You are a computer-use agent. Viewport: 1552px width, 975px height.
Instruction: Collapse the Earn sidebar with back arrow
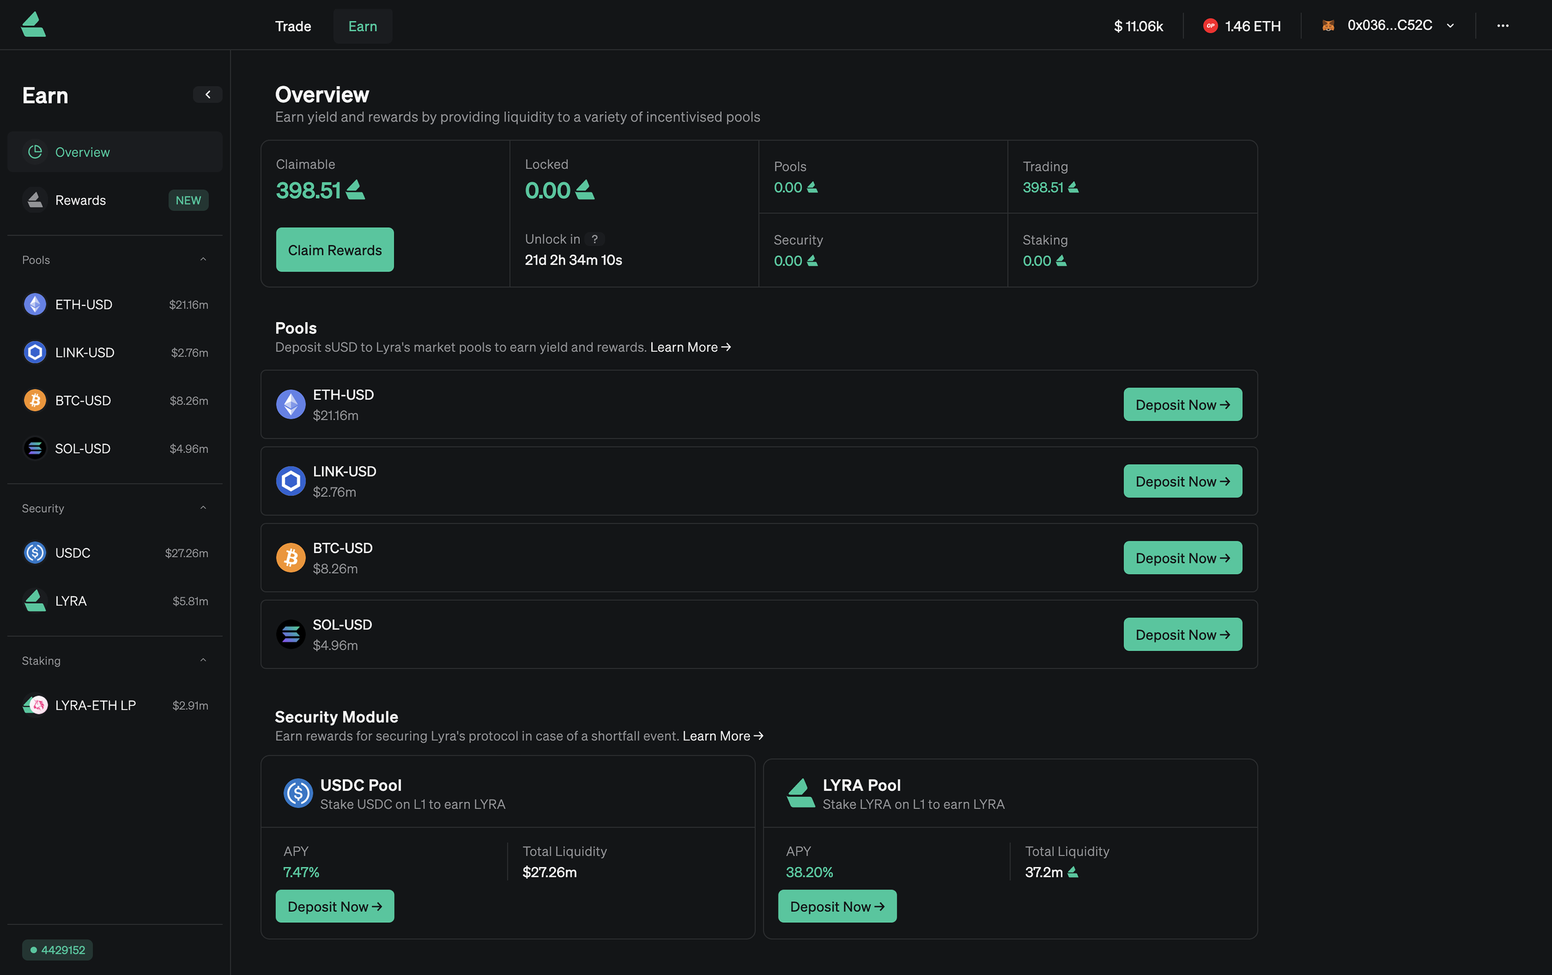click(x=207, y=94)
